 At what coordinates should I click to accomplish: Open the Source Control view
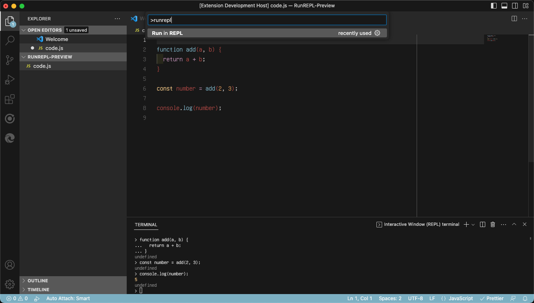pos(10,60)
